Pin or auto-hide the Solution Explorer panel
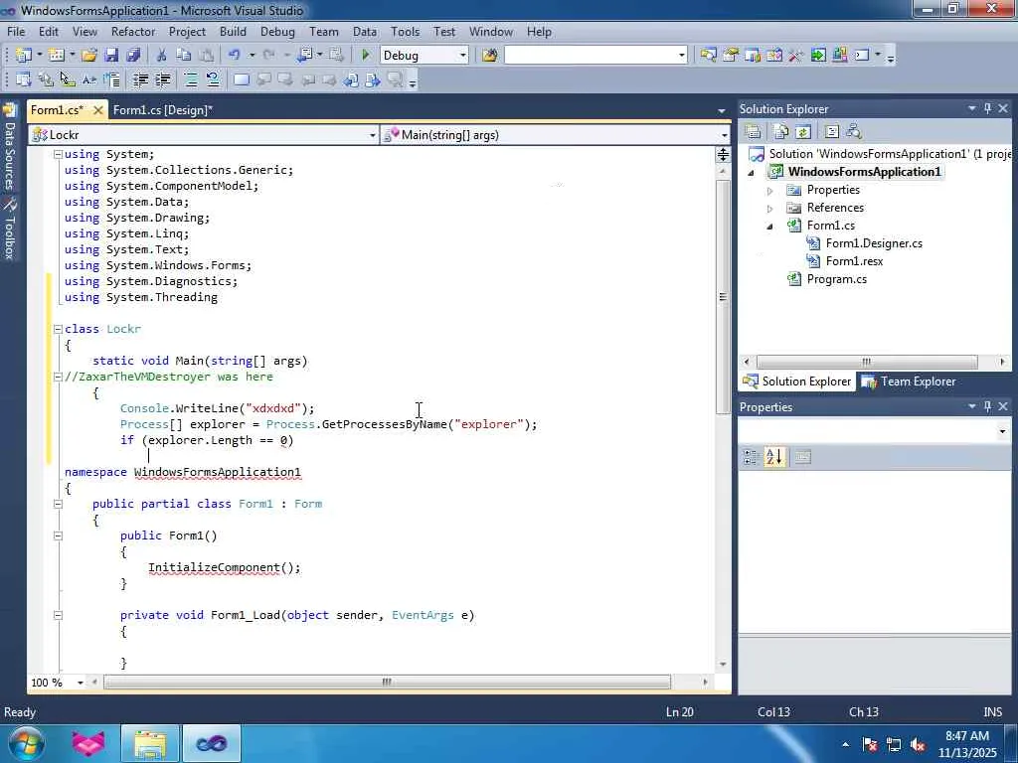The width and height of the screenshot is (1018, 763). 987,108
